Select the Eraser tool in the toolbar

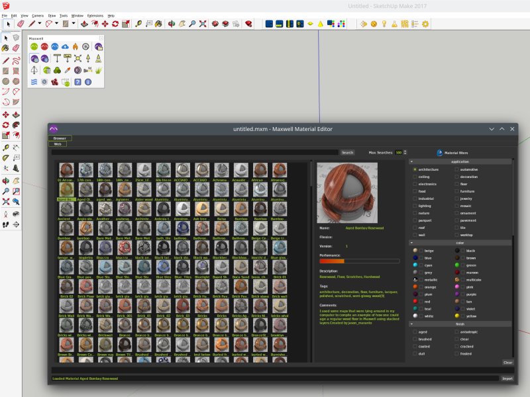pyautogui.click(x=20, y=23)
